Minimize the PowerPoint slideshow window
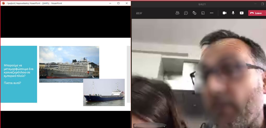 (110, 3)
